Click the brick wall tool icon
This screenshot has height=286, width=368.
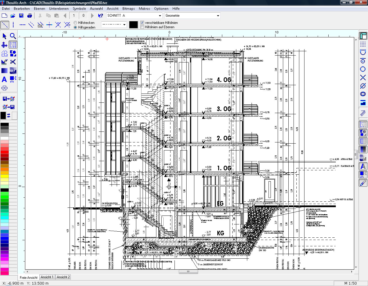point(4,88)
